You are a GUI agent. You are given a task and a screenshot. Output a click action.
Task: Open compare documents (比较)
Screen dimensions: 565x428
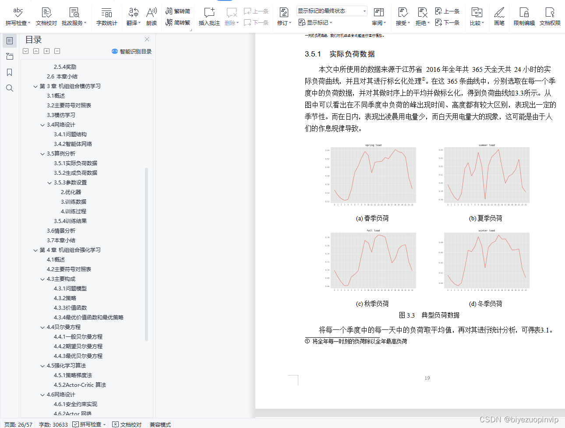point(477,17)
